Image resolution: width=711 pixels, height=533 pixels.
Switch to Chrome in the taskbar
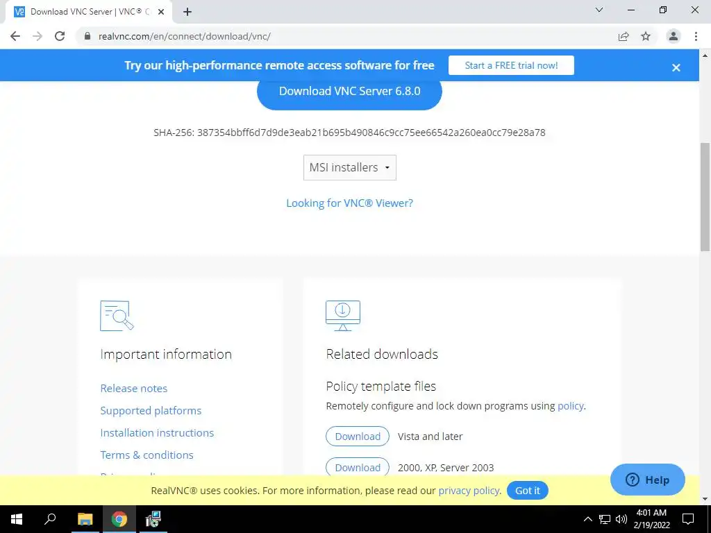[x=119, y=519]
